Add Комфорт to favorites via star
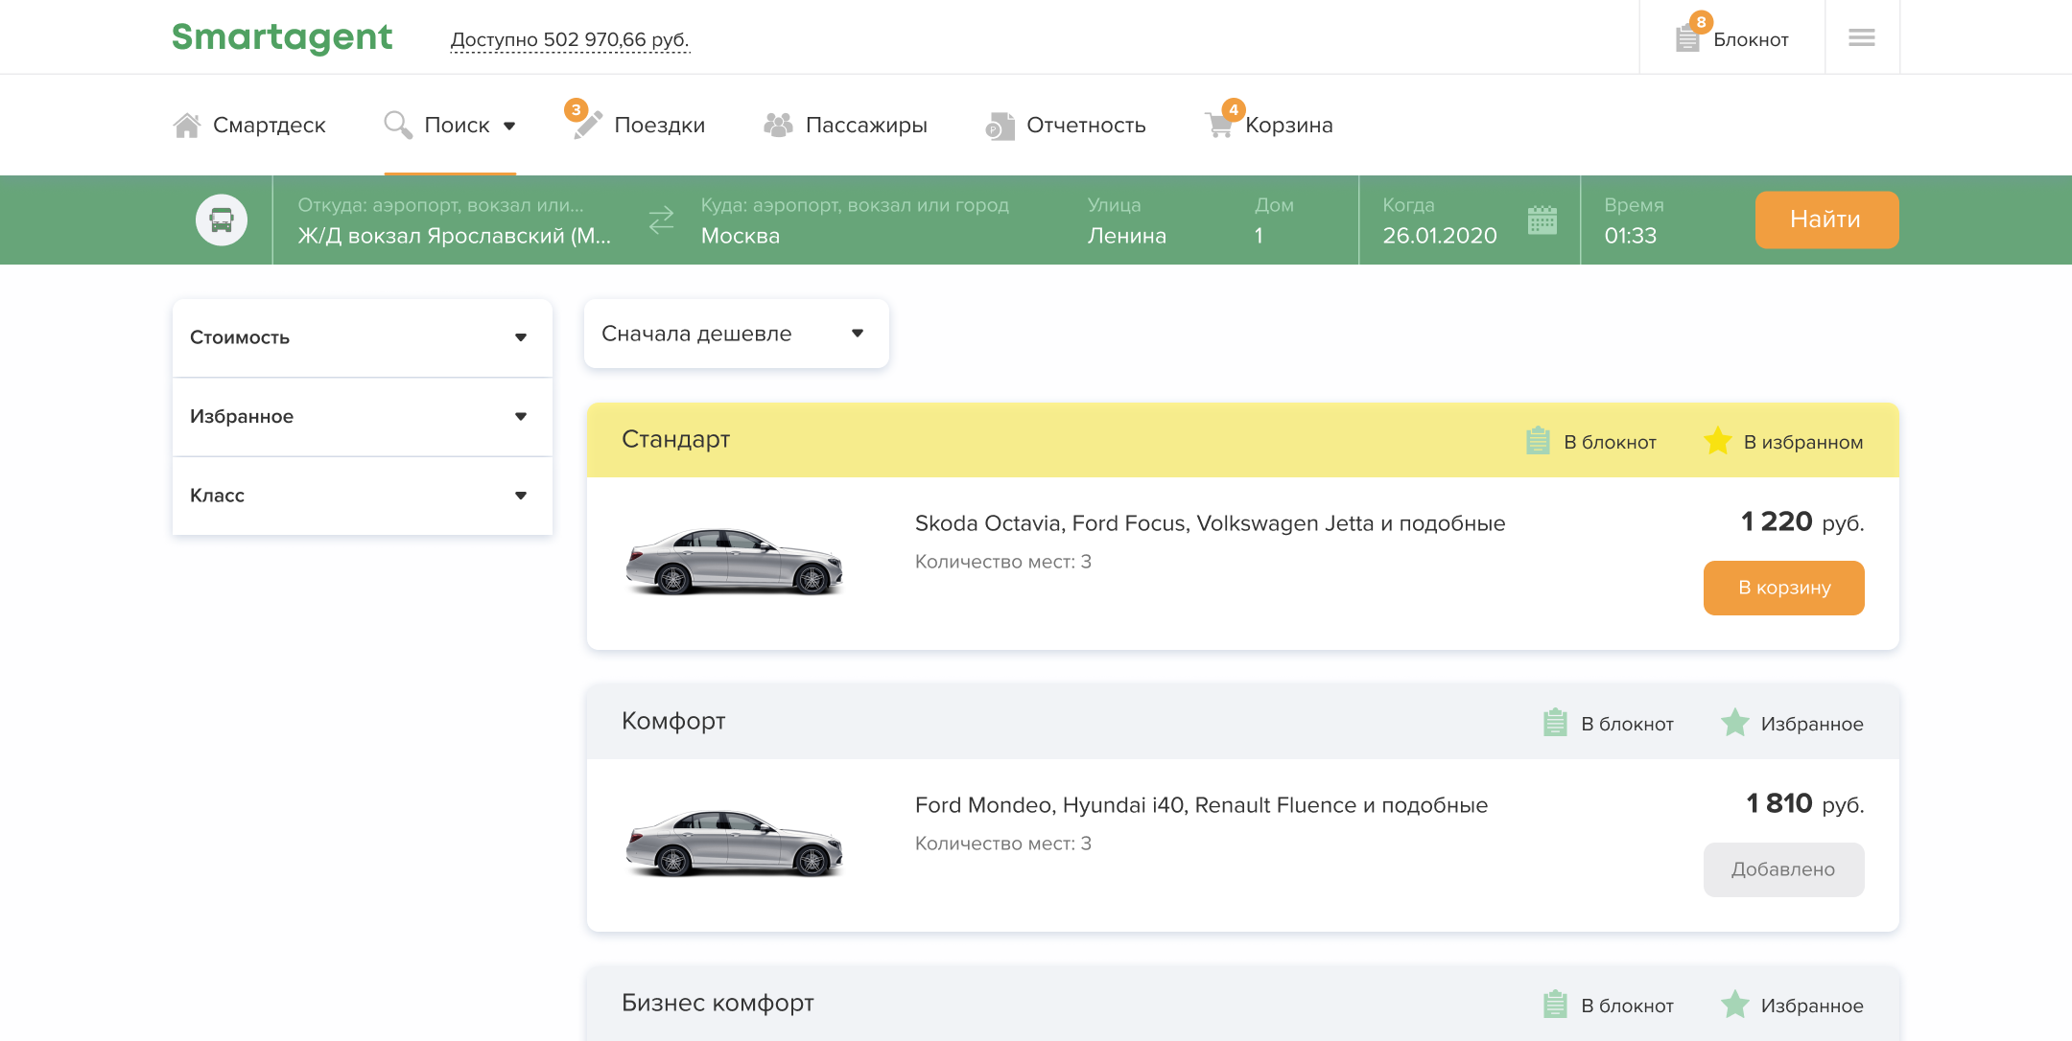The height and width of the screenshot is (1041, 2072). (1734, 723)
